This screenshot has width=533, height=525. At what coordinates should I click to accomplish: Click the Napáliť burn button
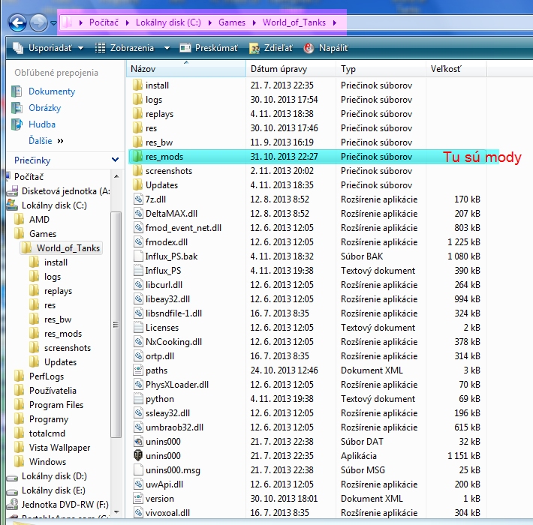coord(326,48)
